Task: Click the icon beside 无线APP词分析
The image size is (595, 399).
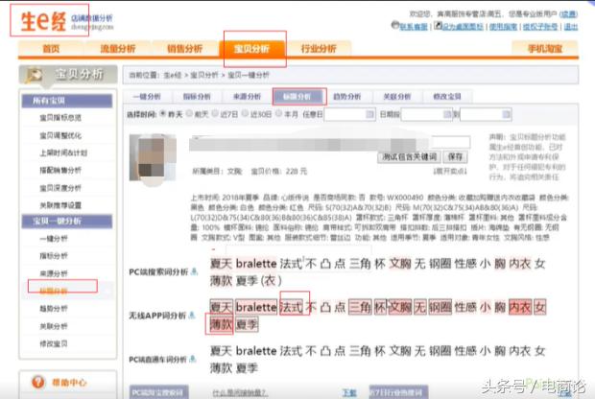Action: click(x=192, y=315)
